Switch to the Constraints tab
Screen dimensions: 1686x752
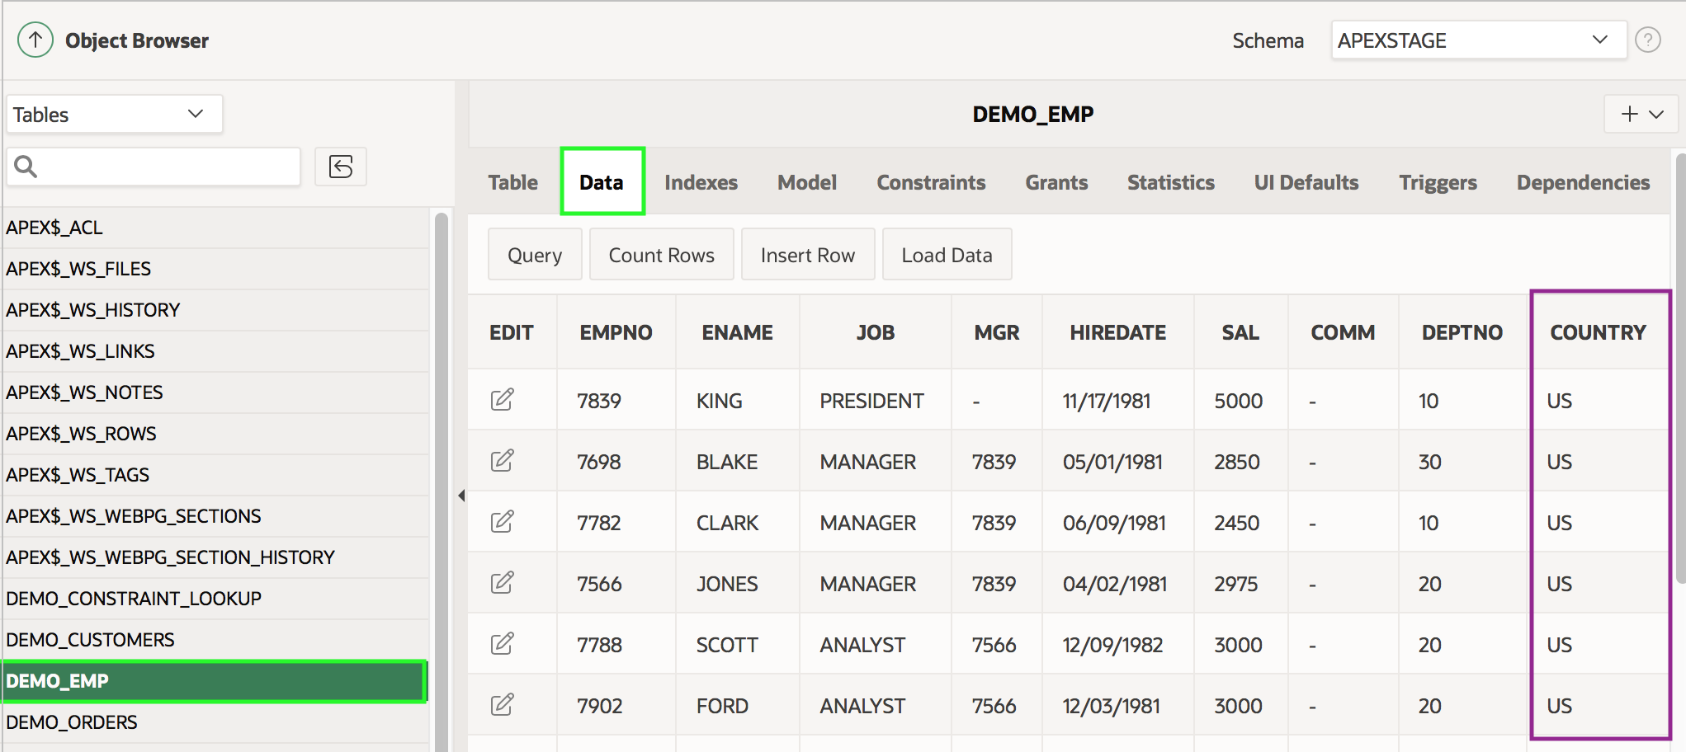point(930,182)
